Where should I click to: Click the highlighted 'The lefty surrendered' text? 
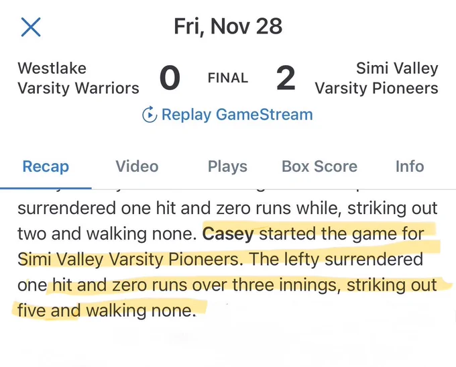coord(336,259)
